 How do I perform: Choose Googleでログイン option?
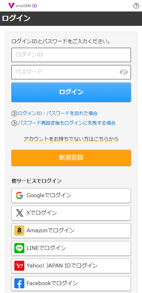[x=71, y=195]
